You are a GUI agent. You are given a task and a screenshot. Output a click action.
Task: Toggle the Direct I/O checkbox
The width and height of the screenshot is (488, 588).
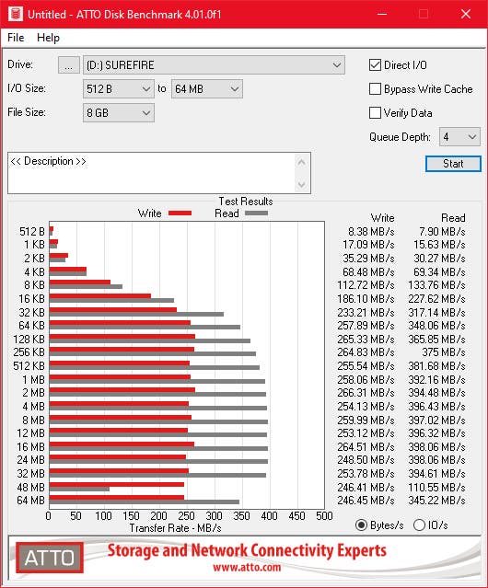(x=375, y=65)
